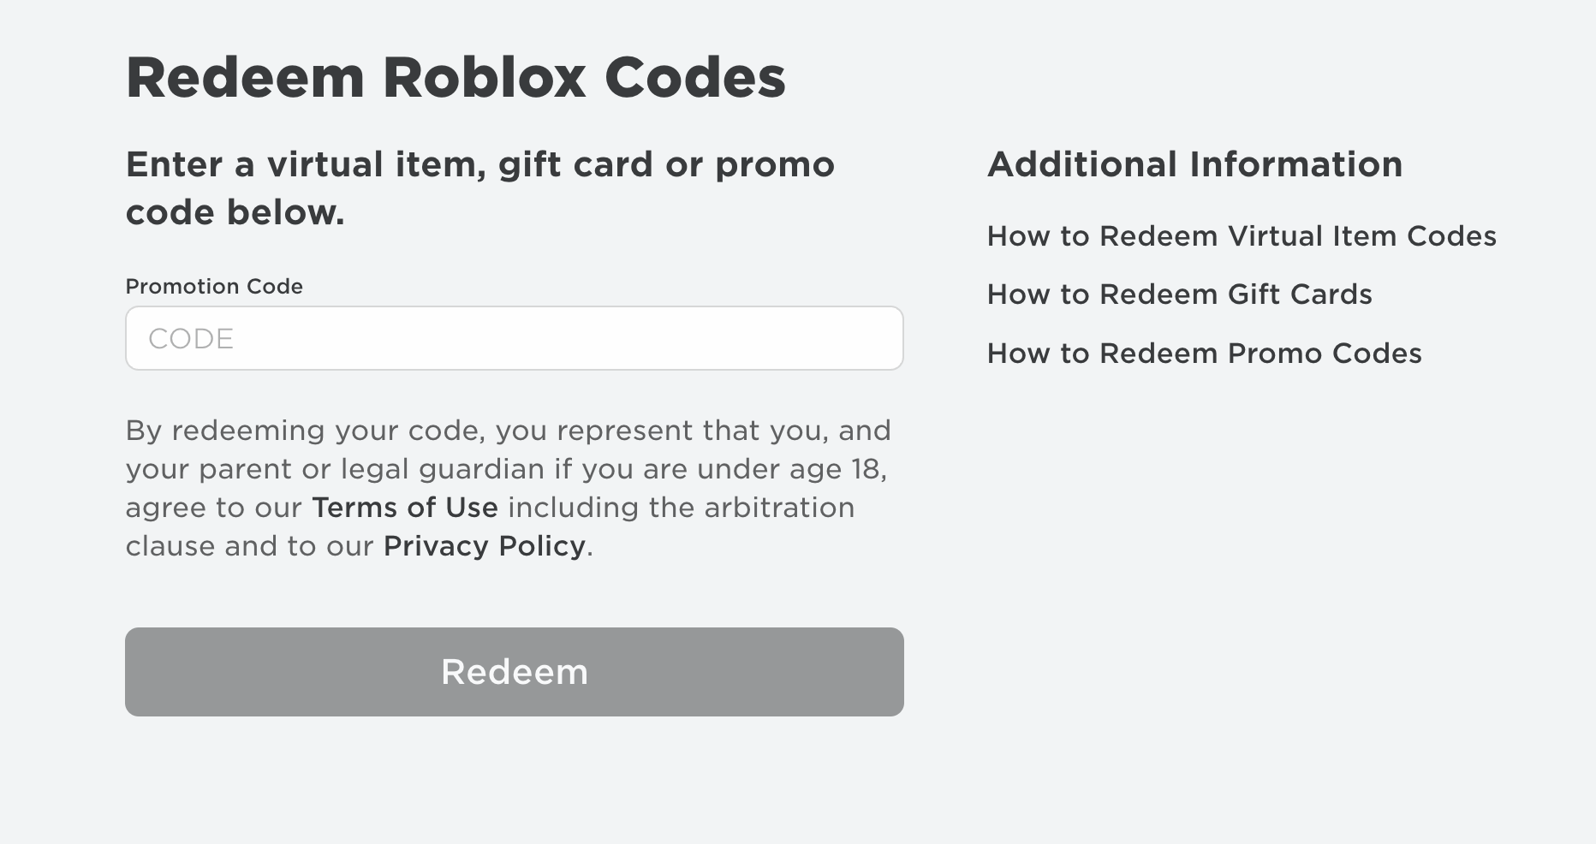Click 'By redeeming your code' disclaimer line
Viewport: 1596px width, 844px height.
[x=509, y=431]
